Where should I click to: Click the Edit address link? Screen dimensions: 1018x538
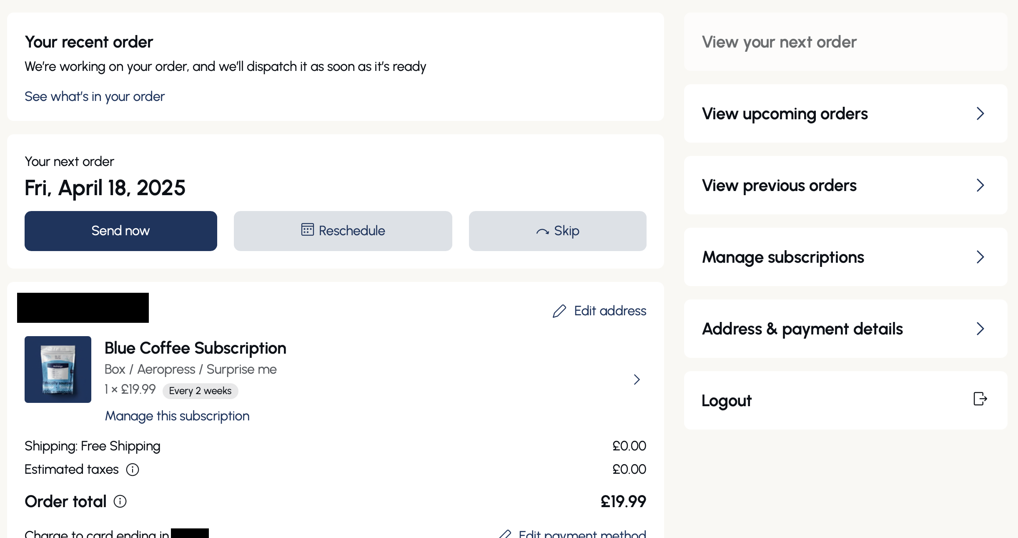click(x=610, y=311)
